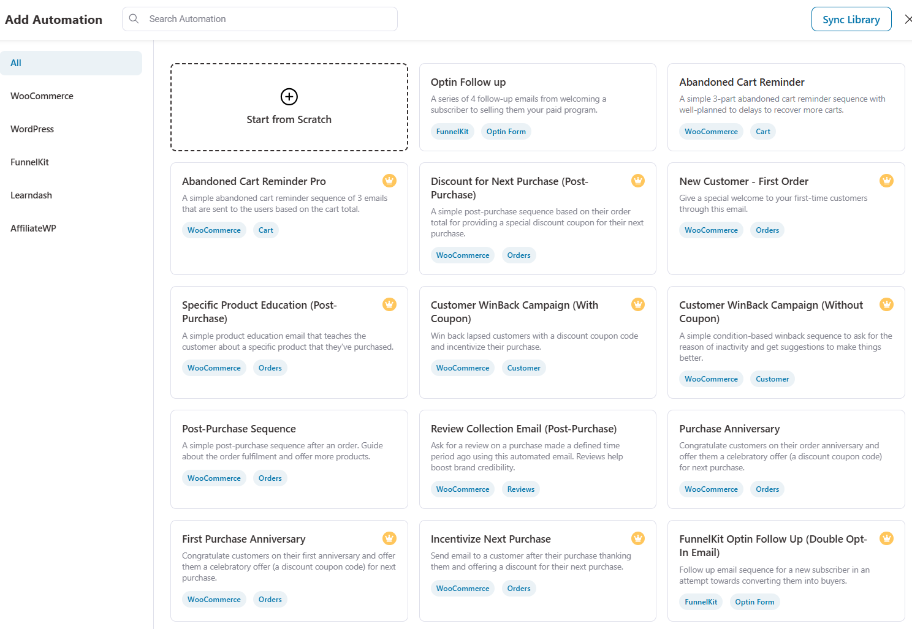Select Specific Product Education title

pyautogui.click(x=259, y=312)
